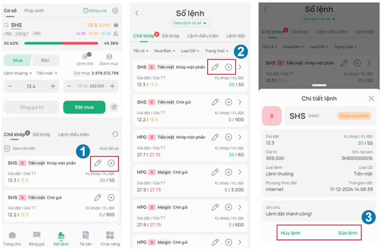Edit the SHS Khớp một phần order on Đặt lệnh screen
Image resolution: width=382 pixels, height=249 pixels.
98,163
